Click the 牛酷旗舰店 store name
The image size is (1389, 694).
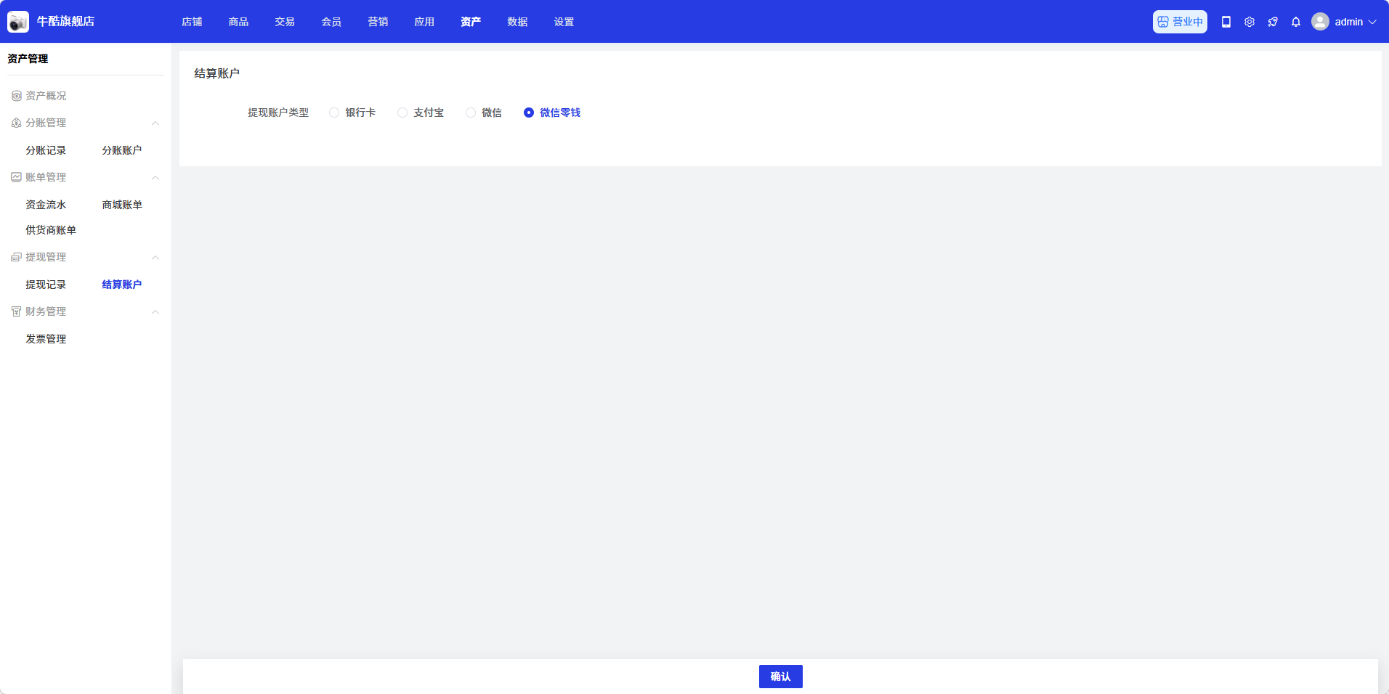pyautogui.click(x=65, y=22)
